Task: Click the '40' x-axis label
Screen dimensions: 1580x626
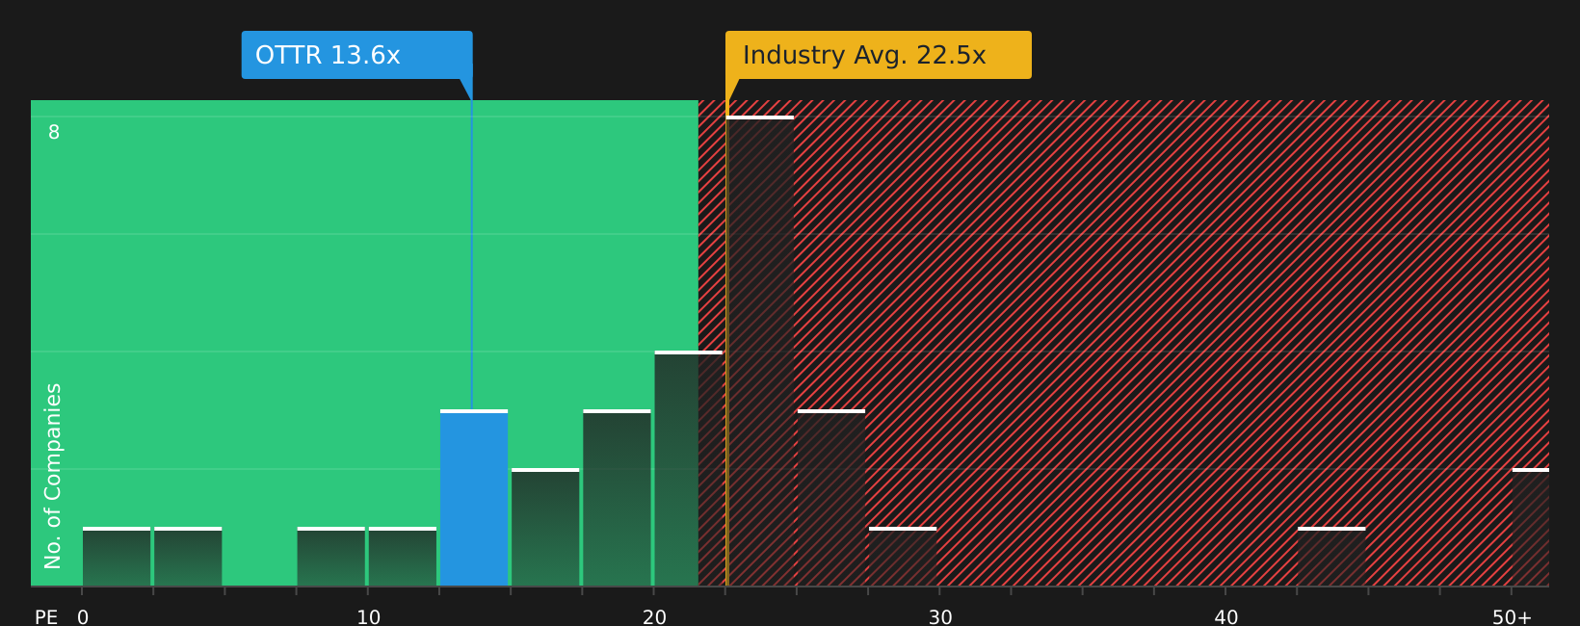Action: pyautogui.click(x=1226, y=617)
